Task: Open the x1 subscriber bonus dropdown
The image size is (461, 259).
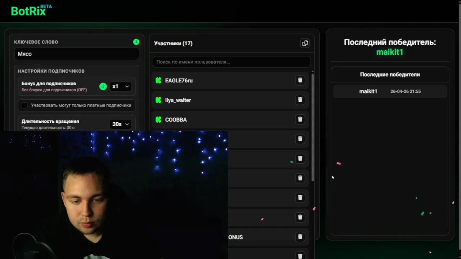Action: [x=120, y=86]
